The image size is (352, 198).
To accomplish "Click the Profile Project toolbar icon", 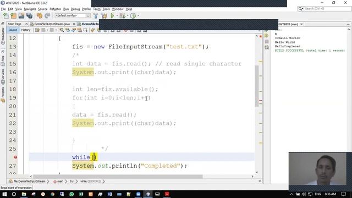I will pos(133,16).
